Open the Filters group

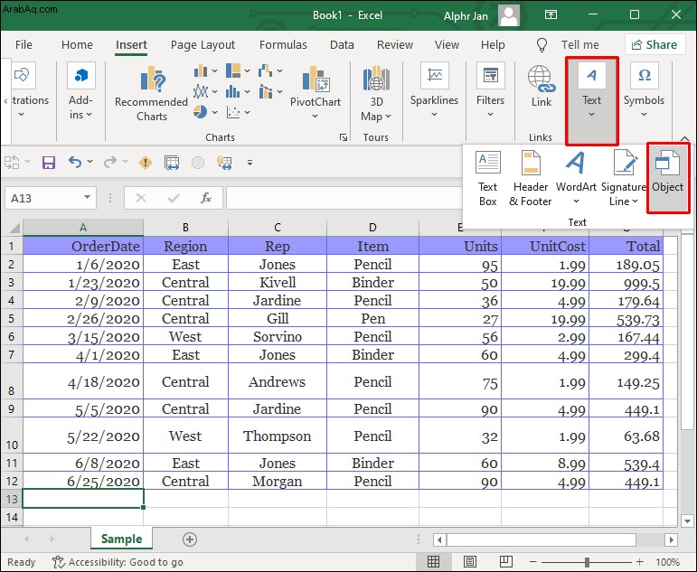coord(490,91)
